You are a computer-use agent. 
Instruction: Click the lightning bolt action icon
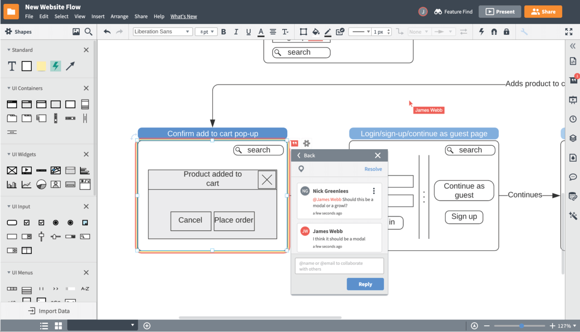pos(481,32)
